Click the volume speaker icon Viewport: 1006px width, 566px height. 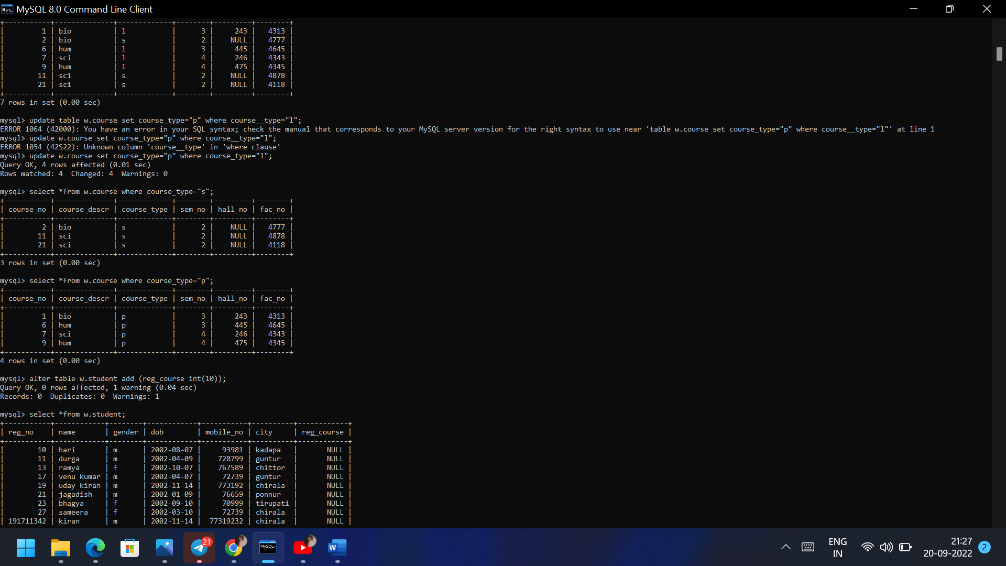pos(886,547)
